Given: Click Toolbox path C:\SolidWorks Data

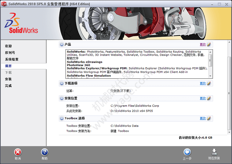Looking at the screenshot, I should click(125, 126).
